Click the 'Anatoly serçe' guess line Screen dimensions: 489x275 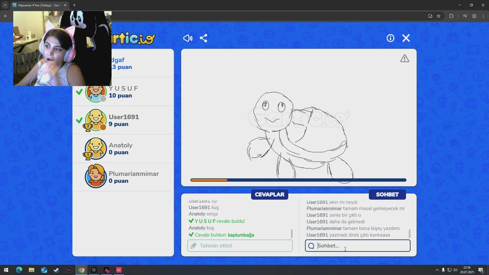203,214
